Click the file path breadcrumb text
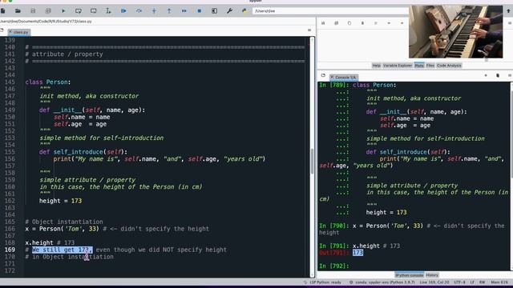This screenshot has height=288, width=513. click(x=46, y=22)
